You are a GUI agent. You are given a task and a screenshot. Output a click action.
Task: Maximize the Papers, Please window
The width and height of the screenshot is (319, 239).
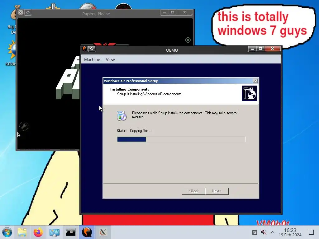point(173,12)
